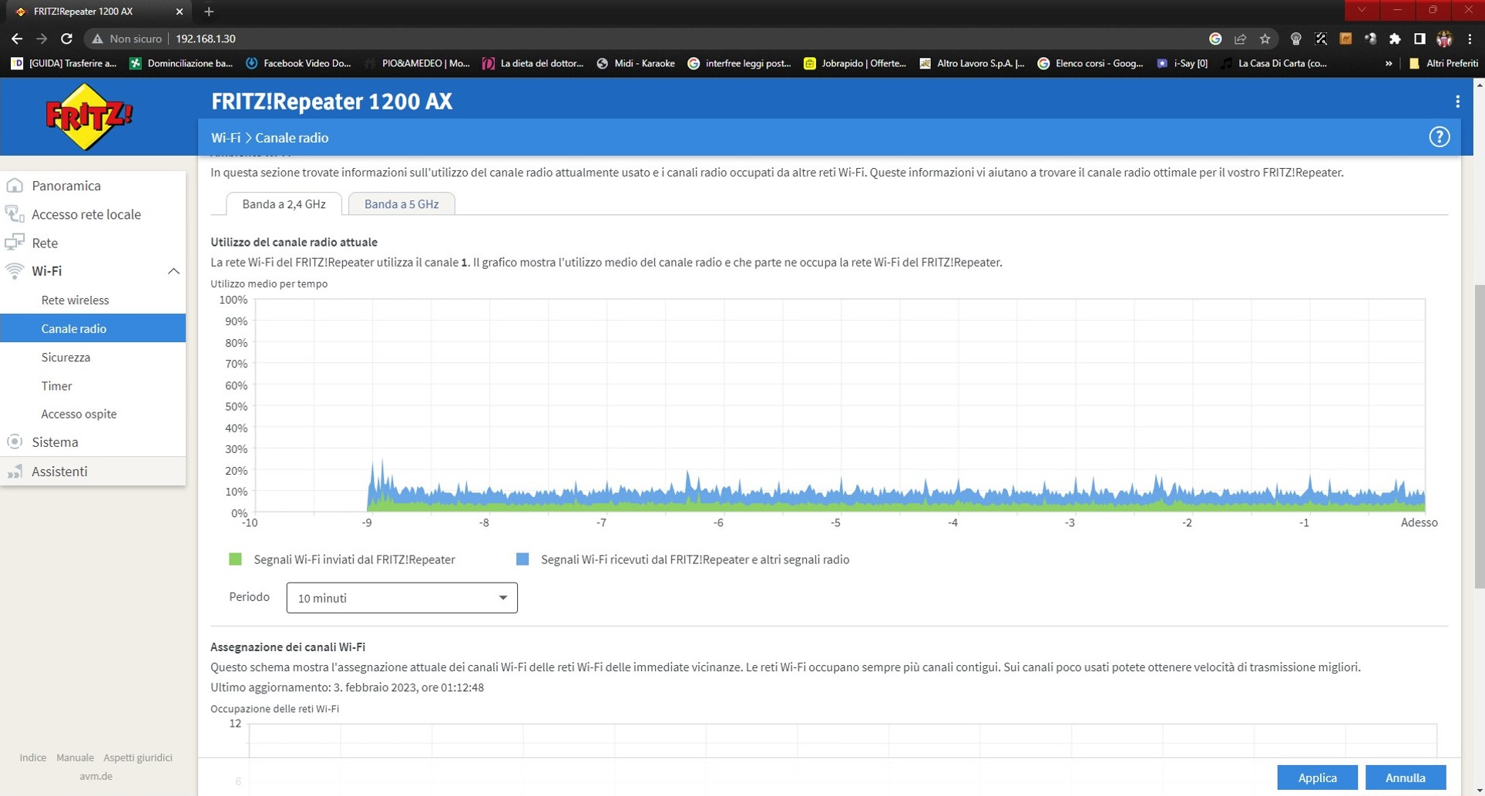Open the Manuale footer link
The width and height of the screenshot is (1485, 796).
(x=75, y=757)
